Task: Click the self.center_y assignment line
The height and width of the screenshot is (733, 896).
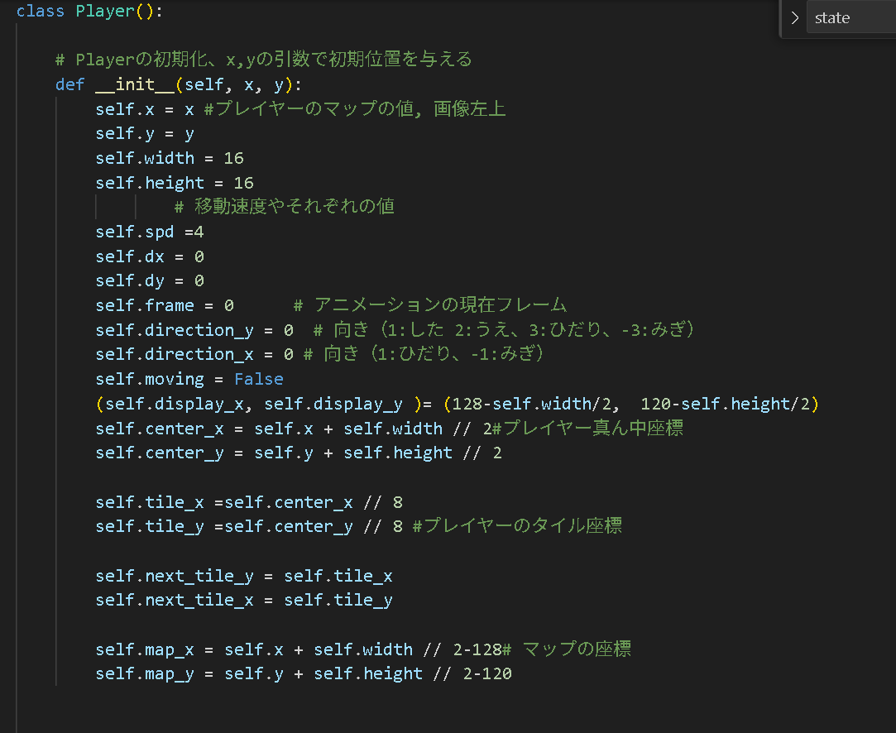Action: coord(299,453)
